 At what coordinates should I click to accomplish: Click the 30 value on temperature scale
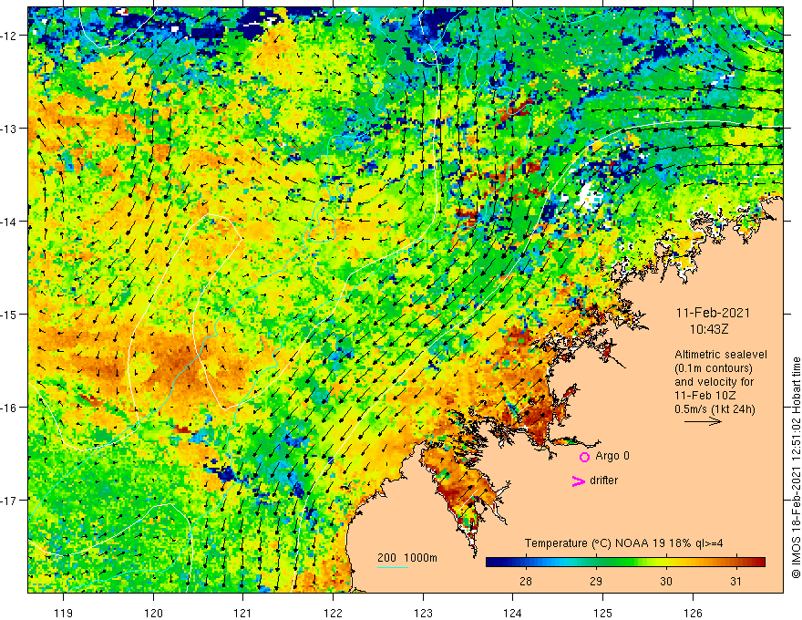[x=665, y=581]
